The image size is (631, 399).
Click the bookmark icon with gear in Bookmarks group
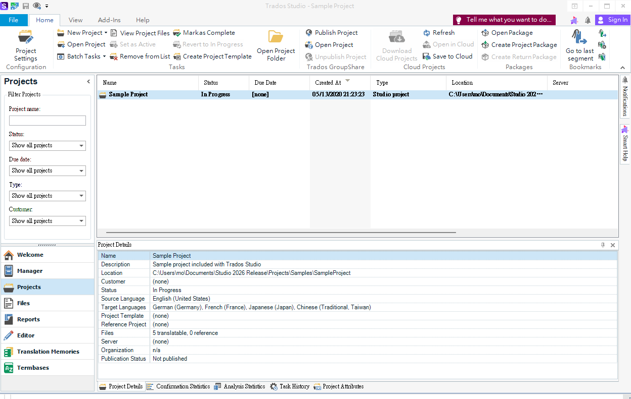pyautogui.click(x=602, y=45)
